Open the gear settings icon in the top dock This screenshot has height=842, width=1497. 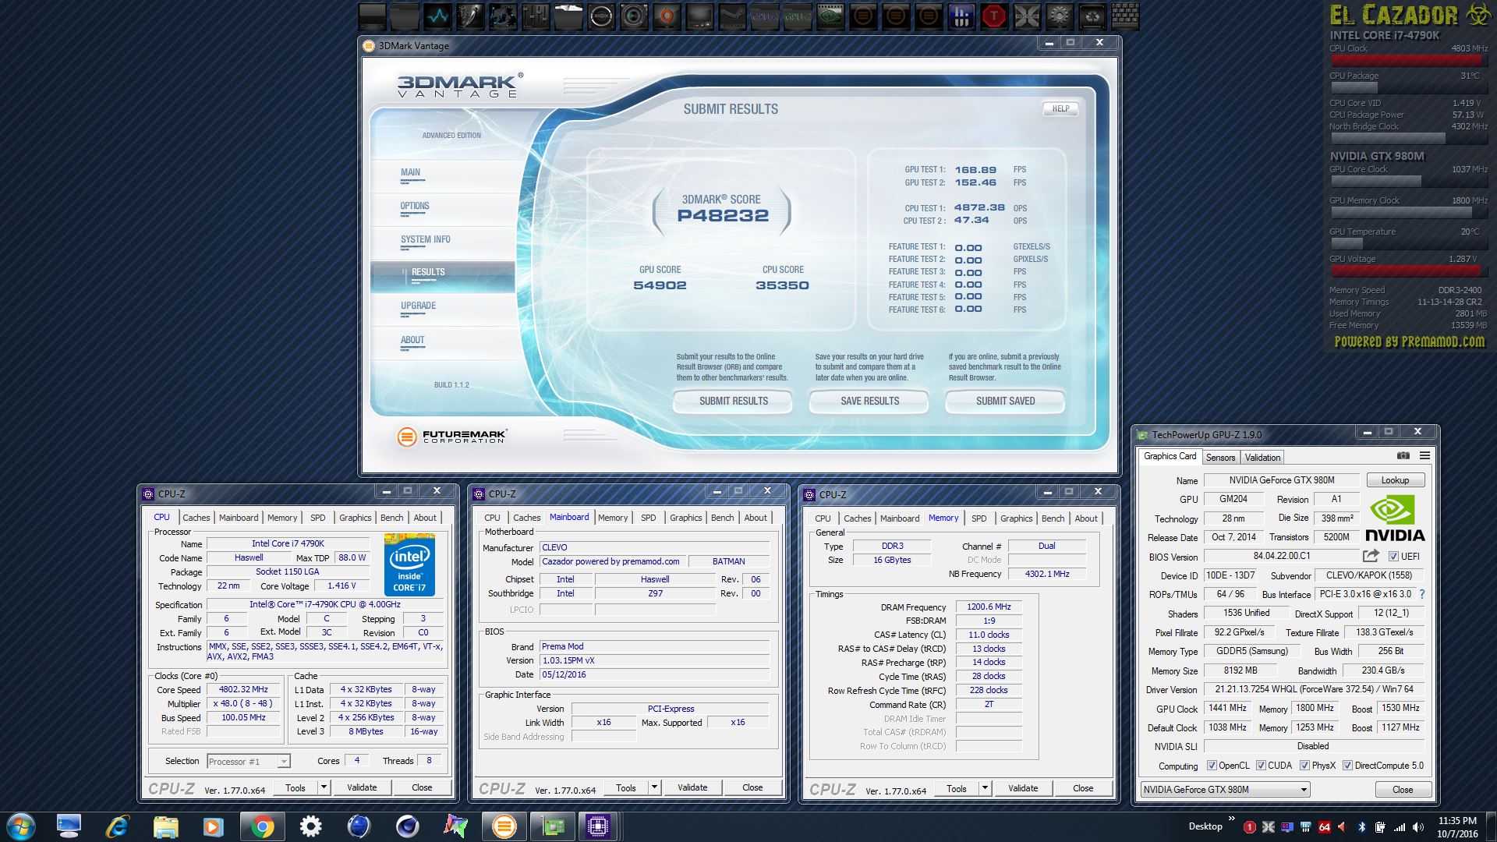point(1059,16)
